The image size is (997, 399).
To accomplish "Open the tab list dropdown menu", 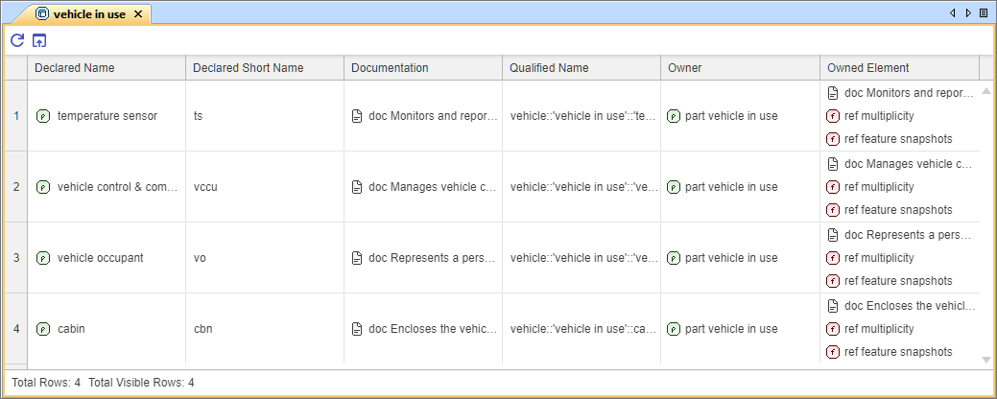I will 984,13.
